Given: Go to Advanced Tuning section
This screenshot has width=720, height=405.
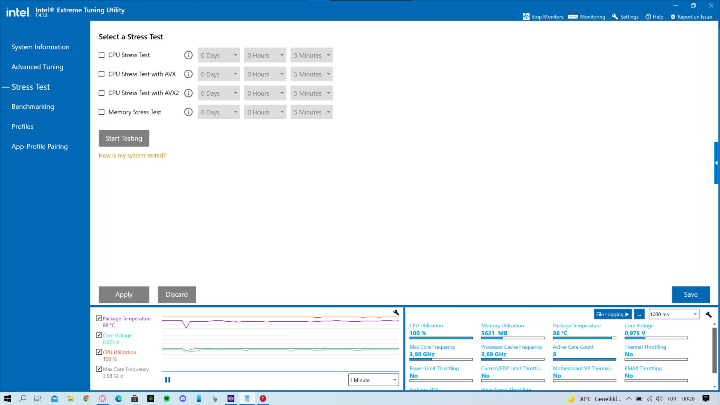Looking at the screenshot, I should pos(37,67).
